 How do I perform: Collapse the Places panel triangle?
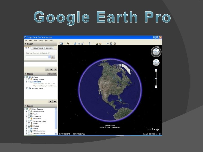25,74
